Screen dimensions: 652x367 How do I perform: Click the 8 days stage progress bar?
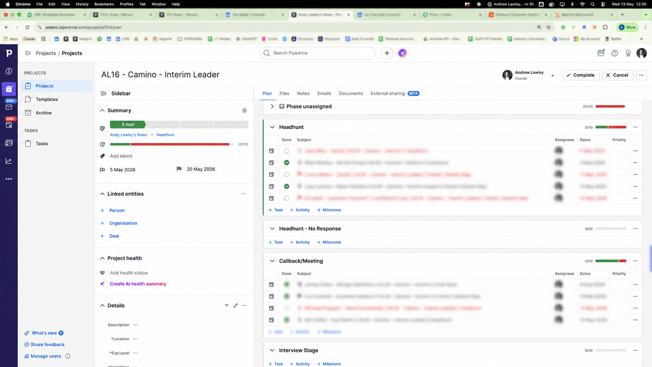coord(128,124)
